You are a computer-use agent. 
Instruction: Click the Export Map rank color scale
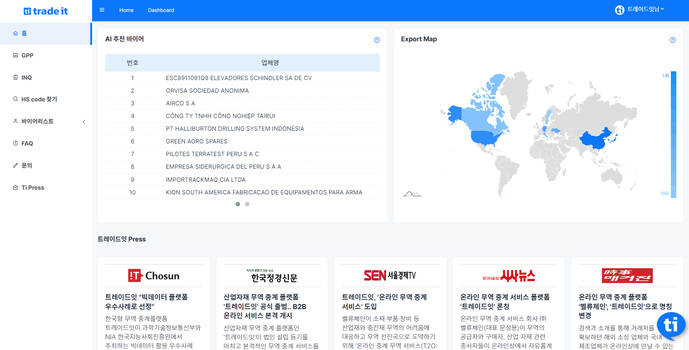click(x=673, y=134)
